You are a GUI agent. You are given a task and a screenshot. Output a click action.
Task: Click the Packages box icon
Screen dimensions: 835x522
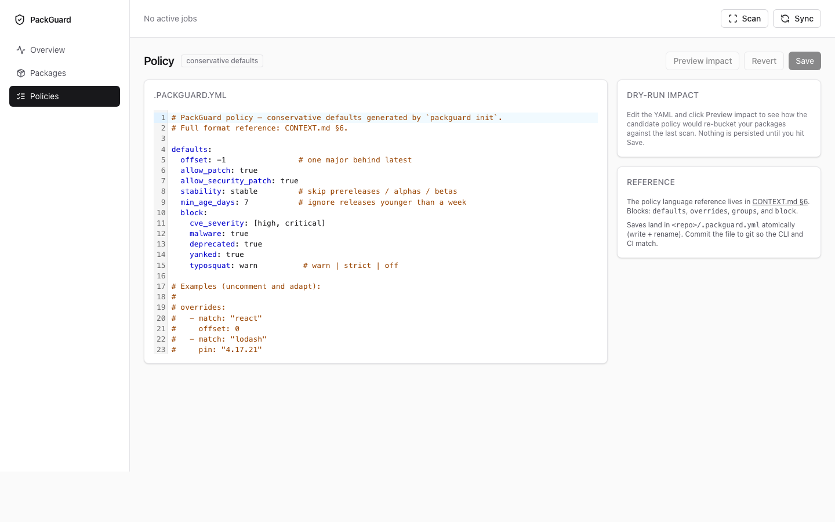coord(21,73)
